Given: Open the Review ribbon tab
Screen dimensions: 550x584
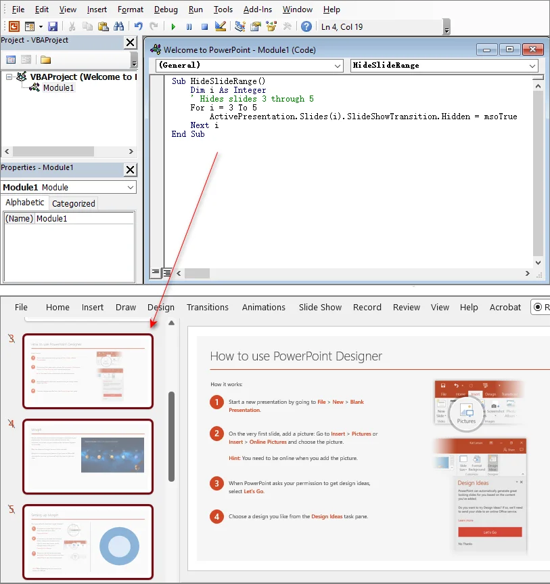Looking at the screenshot, I should [x=407, y=308].
